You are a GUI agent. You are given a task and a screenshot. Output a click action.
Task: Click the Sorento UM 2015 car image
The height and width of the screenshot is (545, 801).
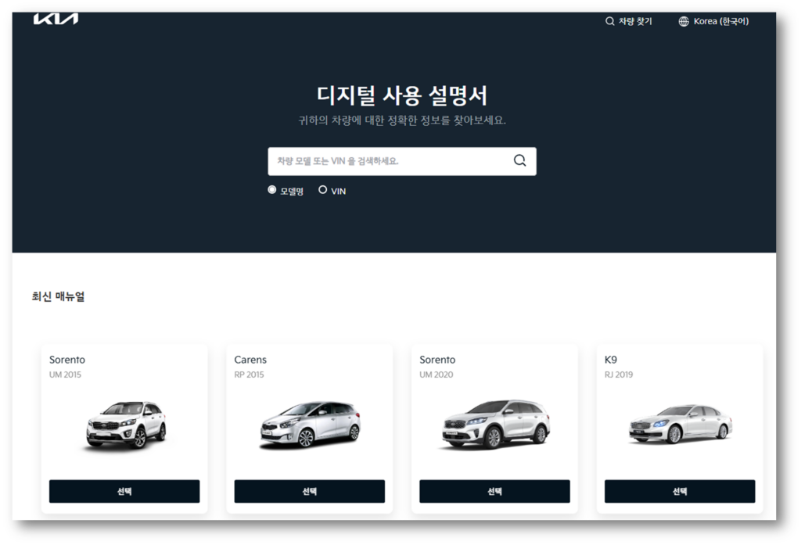click(126, 425)
